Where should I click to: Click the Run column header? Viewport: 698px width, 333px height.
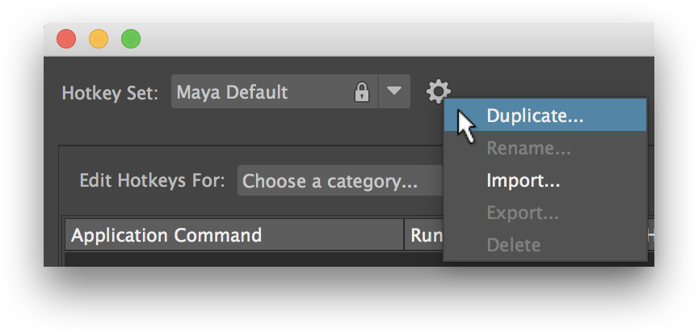click(424, 235)
